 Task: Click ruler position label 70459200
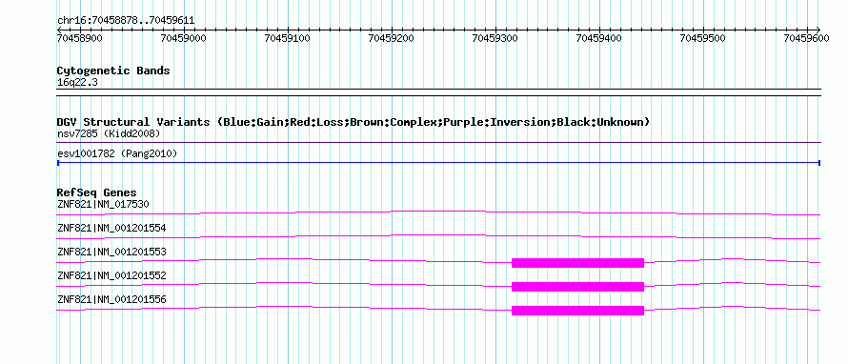(391, 38)
